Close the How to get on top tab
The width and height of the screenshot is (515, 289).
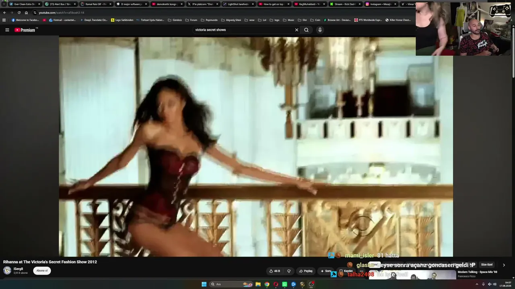point(288,4)
